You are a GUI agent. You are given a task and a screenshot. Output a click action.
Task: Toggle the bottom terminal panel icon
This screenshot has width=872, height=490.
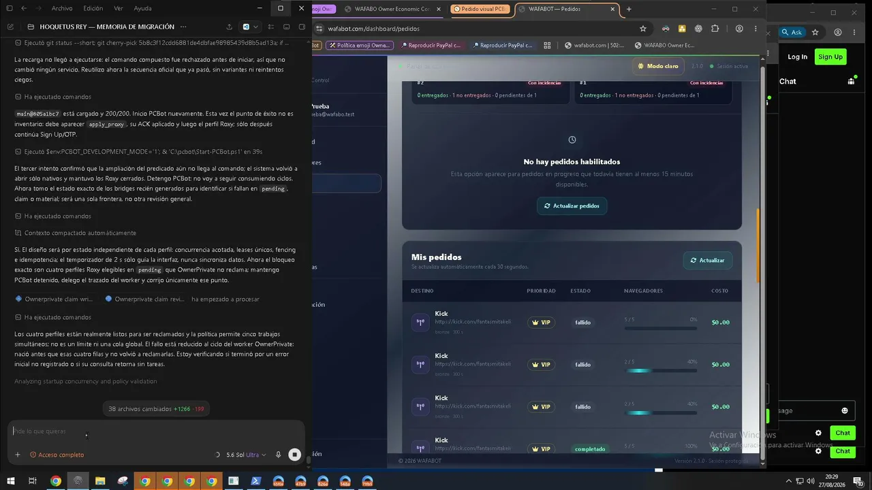(x=287, y=27)
